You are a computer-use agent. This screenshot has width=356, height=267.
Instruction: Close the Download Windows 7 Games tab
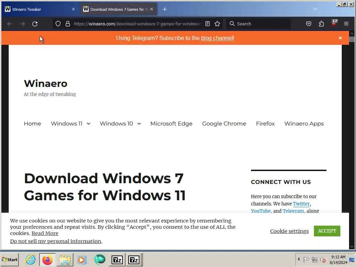pyautogui.click(x=152, y=9)
